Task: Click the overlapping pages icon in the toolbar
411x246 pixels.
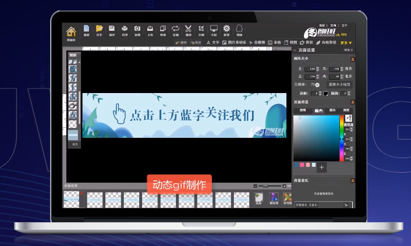Action: coord(163,28)
